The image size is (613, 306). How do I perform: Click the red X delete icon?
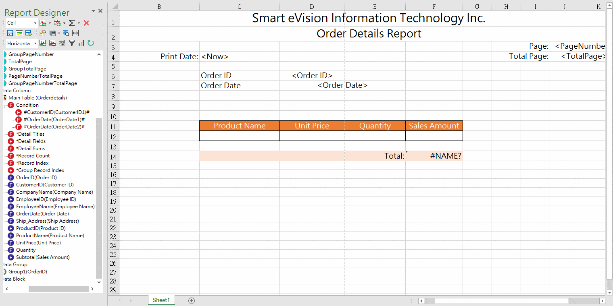[86, 23]
